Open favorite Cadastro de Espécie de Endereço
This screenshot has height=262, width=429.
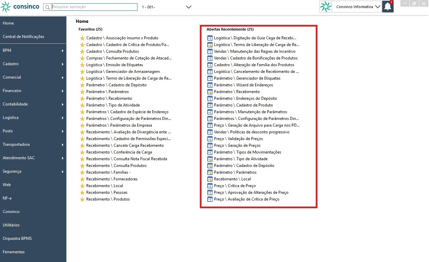point(127,112)
